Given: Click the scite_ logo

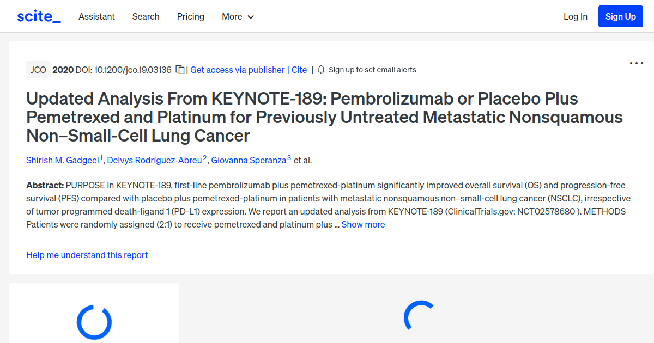Looking at the screenshot, I should 38,16.
